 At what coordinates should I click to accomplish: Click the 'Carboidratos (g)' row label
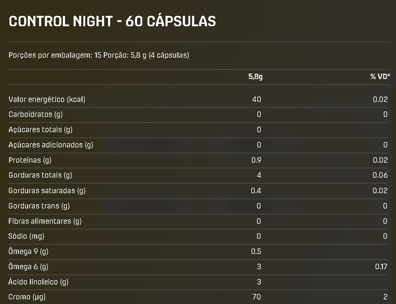point(36,115)
